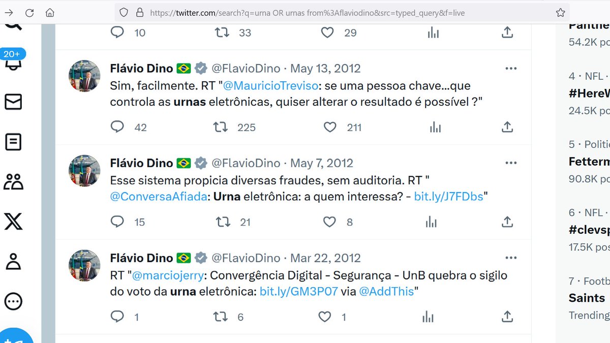
Task: Like the May 13, 2012 tweet
Action: 330,127
